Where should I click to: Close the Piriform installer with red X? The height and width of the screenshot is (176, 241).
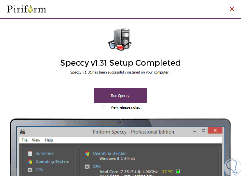232,9
